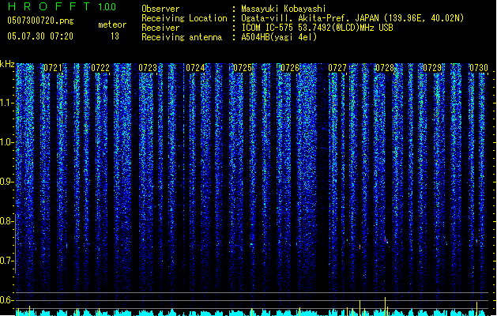Click the red meteor echo after 0728
This screenshot has height=316, width=497.
tap(386, 240)
